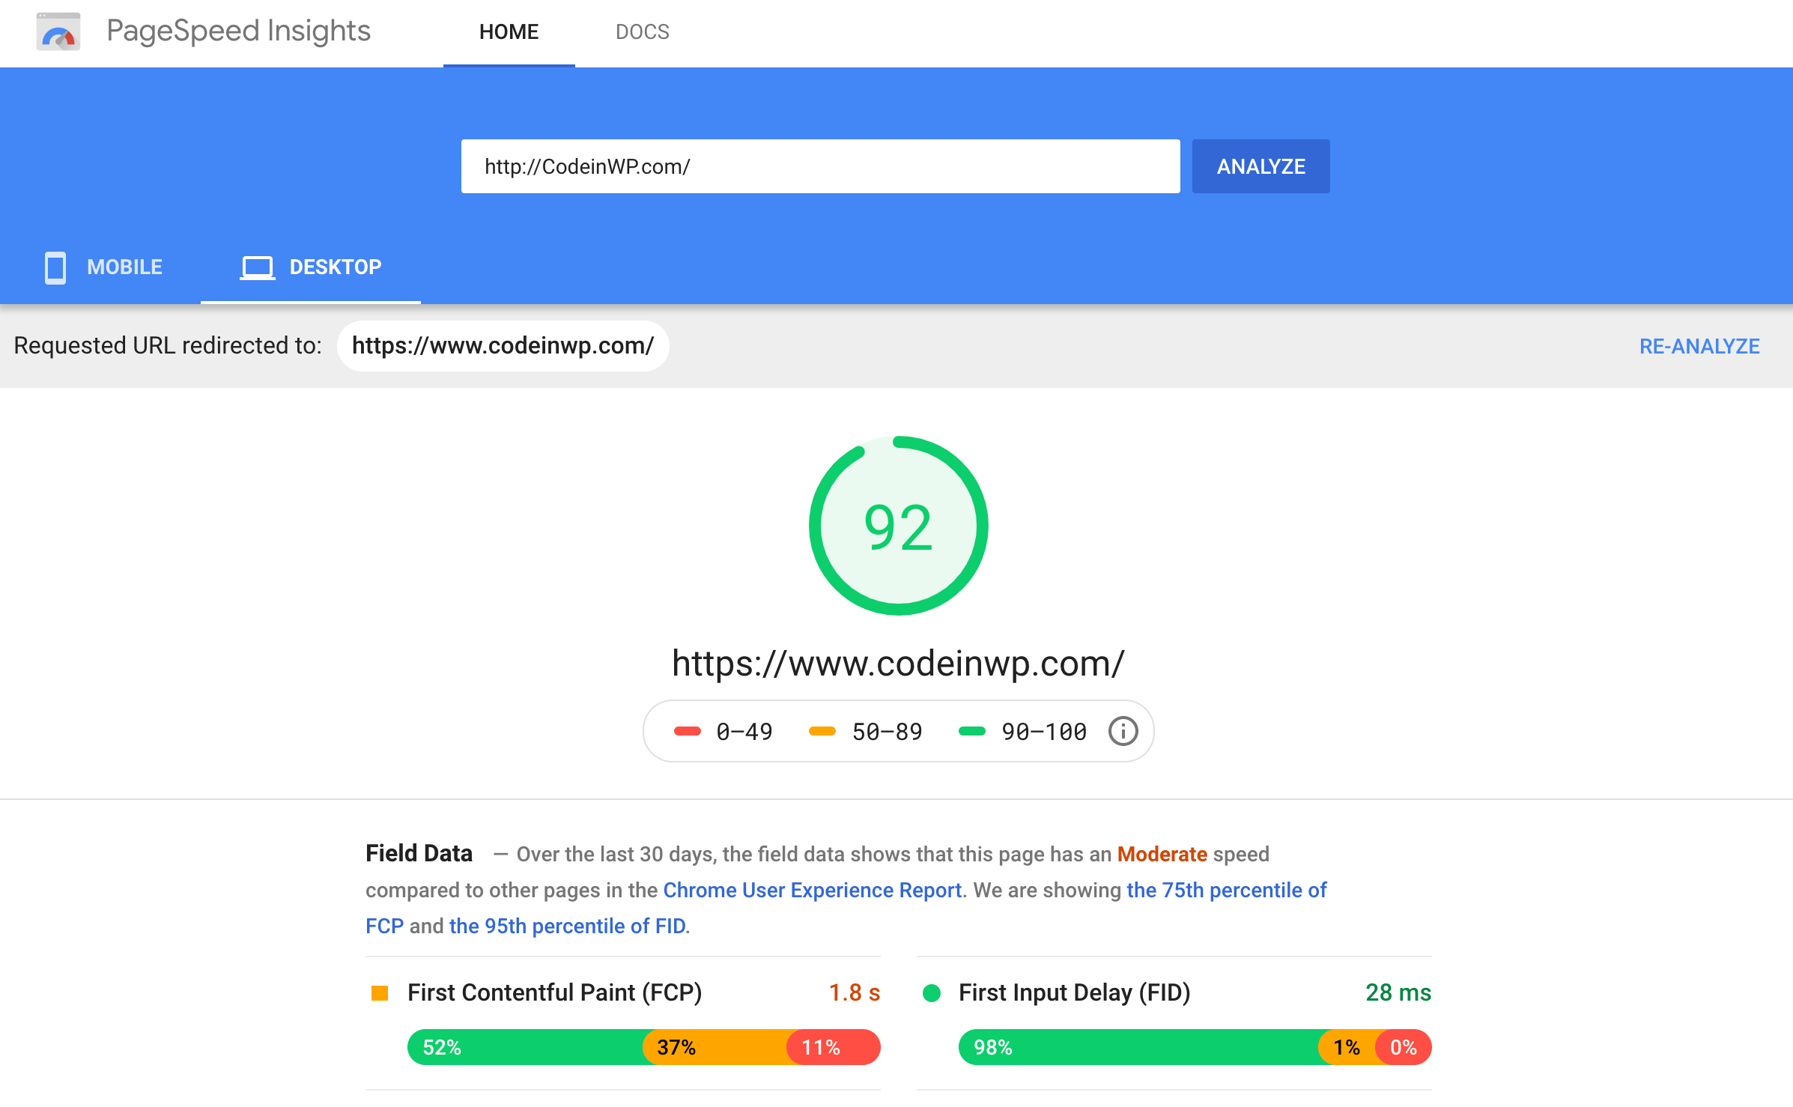
Task: Click the red 0-49 score indicator
Action: [x=687, y=731]
